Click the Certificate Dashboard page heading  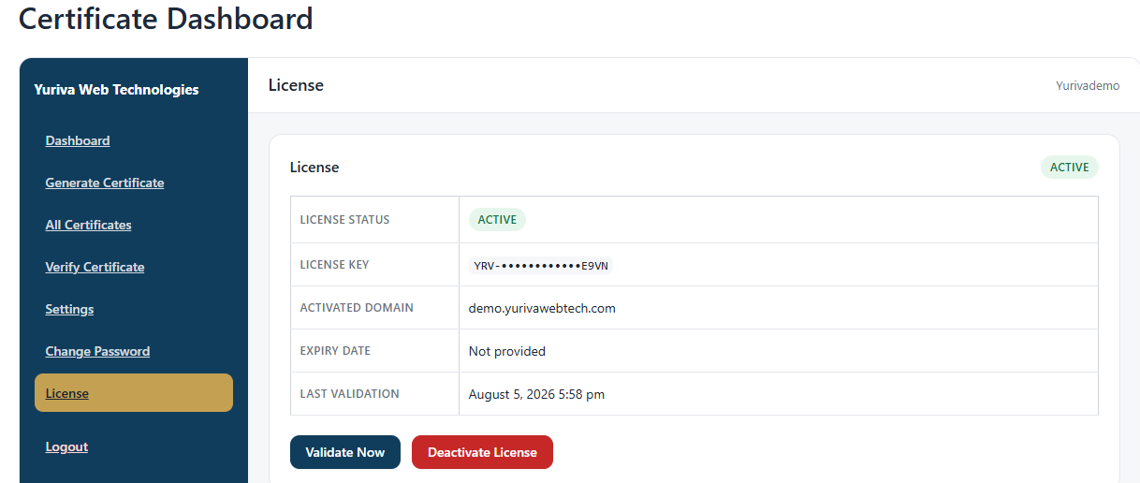(x=166, y=18)
